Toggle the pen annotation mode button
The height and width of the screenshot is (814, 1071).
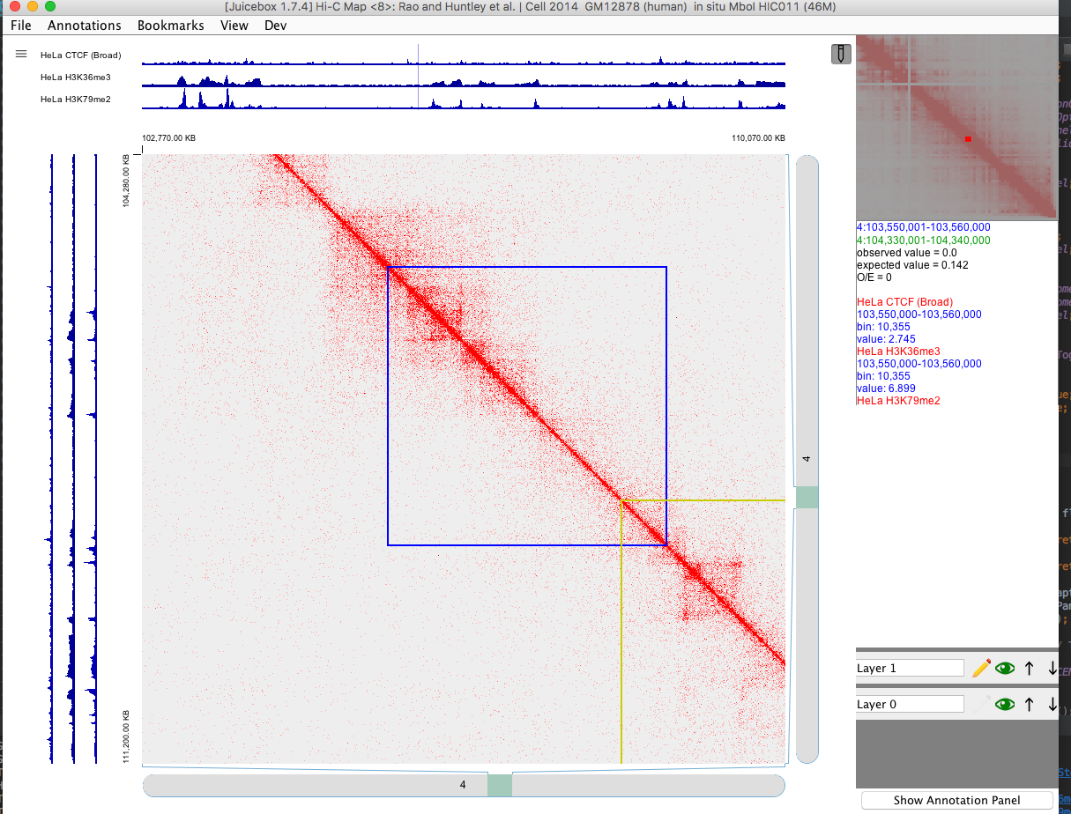pos(840,54)
